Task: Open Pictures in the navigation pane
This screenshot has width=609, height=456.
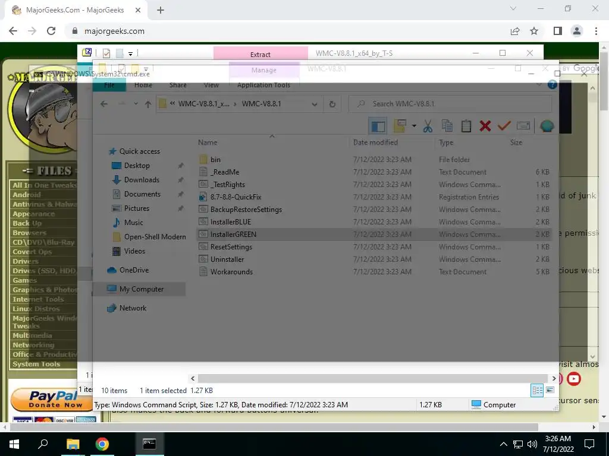Action: coord(136,208)
